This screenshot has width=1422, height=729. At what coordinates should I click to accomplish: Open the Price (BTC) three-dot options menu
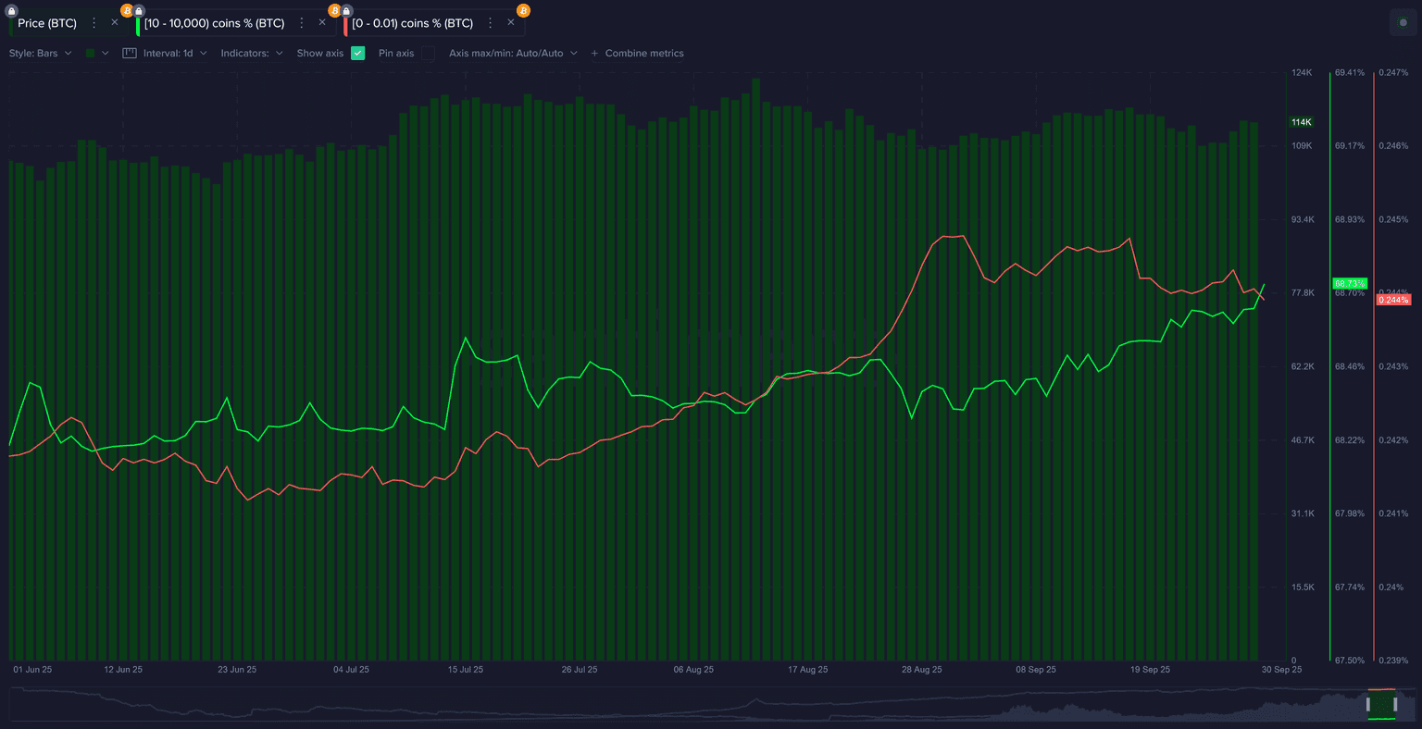point(94,23)
